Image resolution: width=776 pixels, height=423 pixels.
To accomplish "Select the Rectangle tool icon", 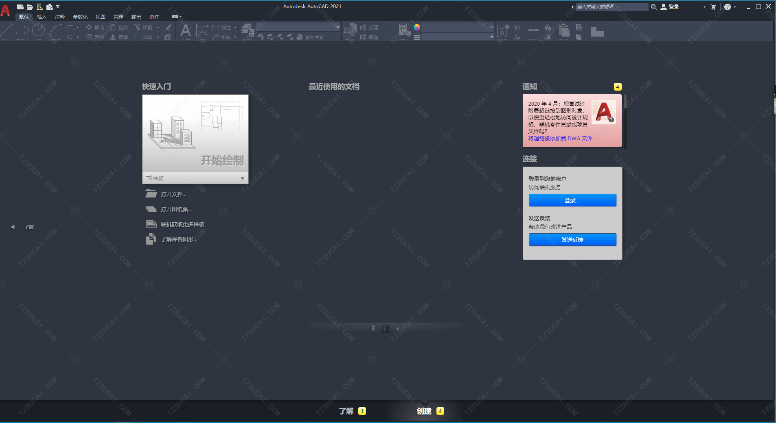I will point(70,28).
